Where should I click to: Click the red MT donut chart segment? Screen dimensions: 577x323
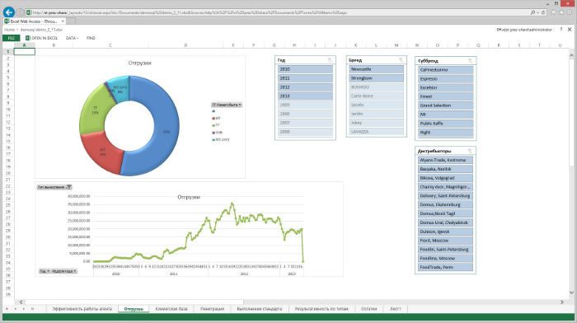click(x=102, y=152)
